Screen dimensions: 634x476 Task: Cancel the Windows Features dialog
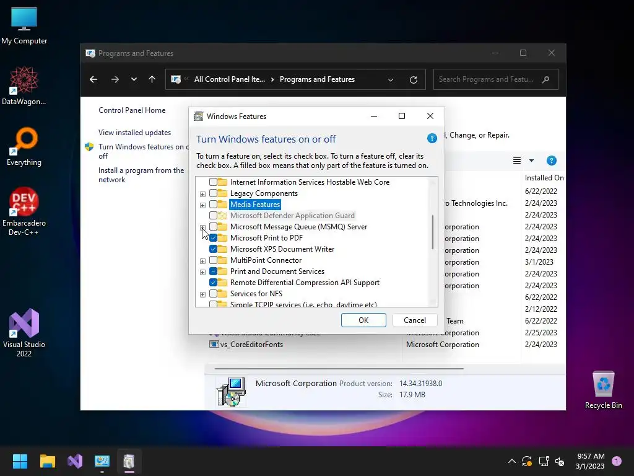pos(415,320)
